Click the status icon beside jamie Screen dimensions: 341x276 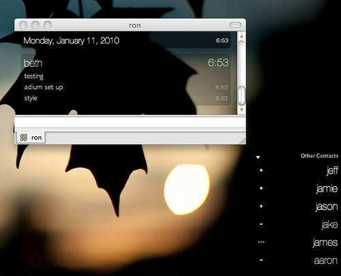(x=261, y=188)
